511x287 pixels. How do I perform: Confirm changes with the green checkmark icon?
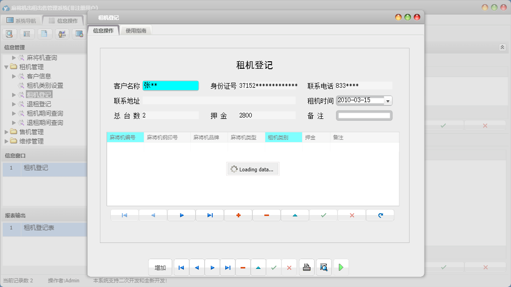323,215
